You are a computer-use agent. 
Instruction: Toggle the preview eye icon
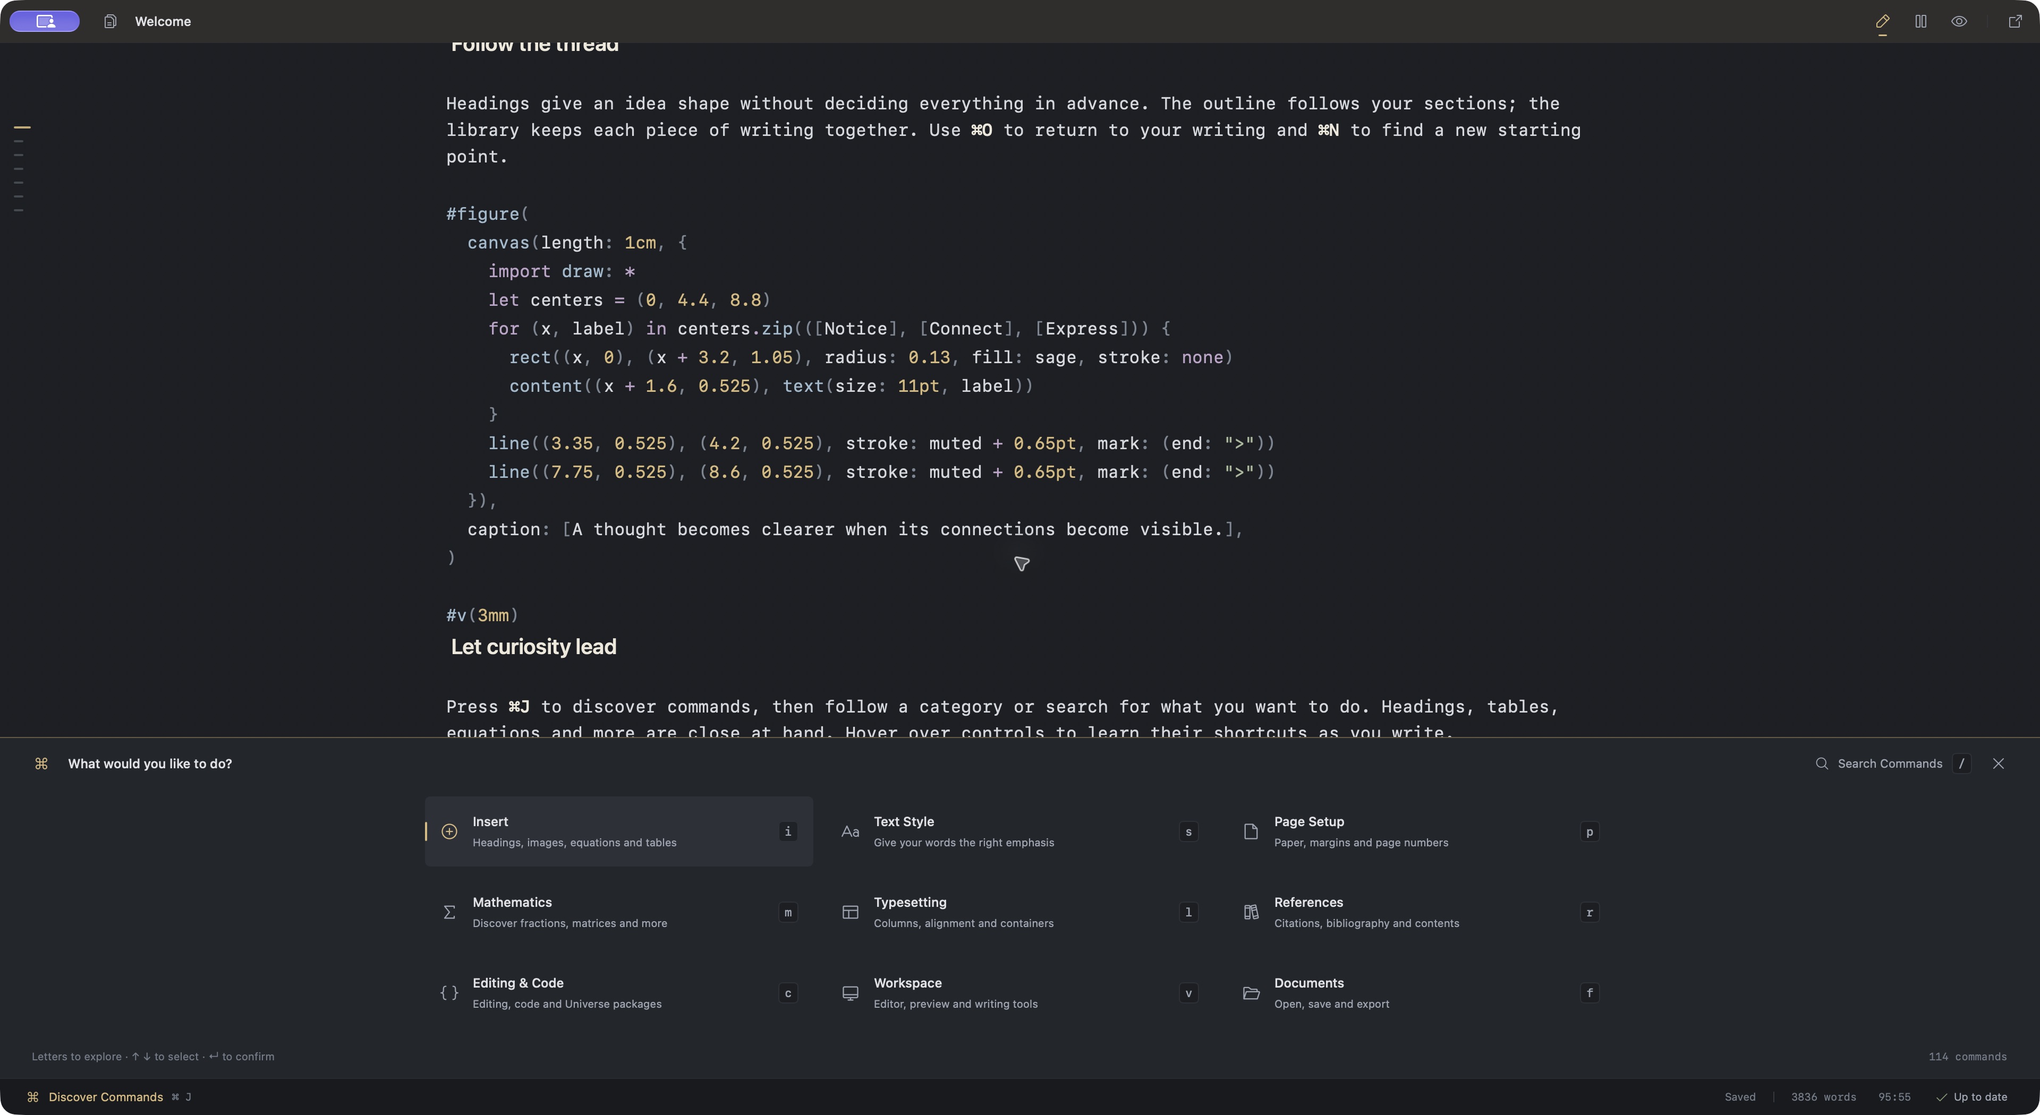pyautogui.click(x=1959, y=21)
